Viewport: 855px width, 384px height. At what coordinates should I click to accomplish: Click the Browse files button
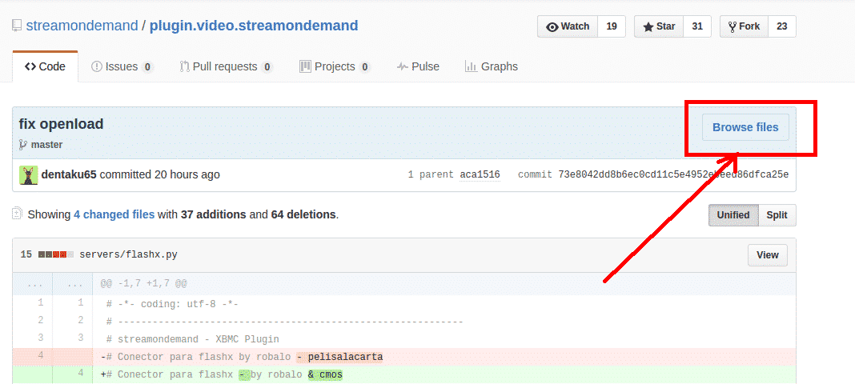click(x=745, y=127)
